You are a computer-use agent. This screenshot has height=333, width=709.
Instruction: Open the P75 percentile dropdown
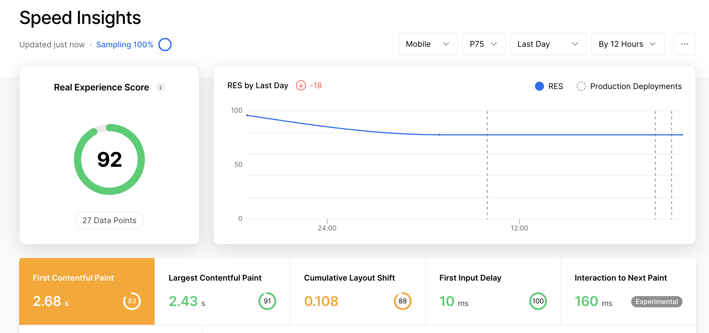coord(483,44)
